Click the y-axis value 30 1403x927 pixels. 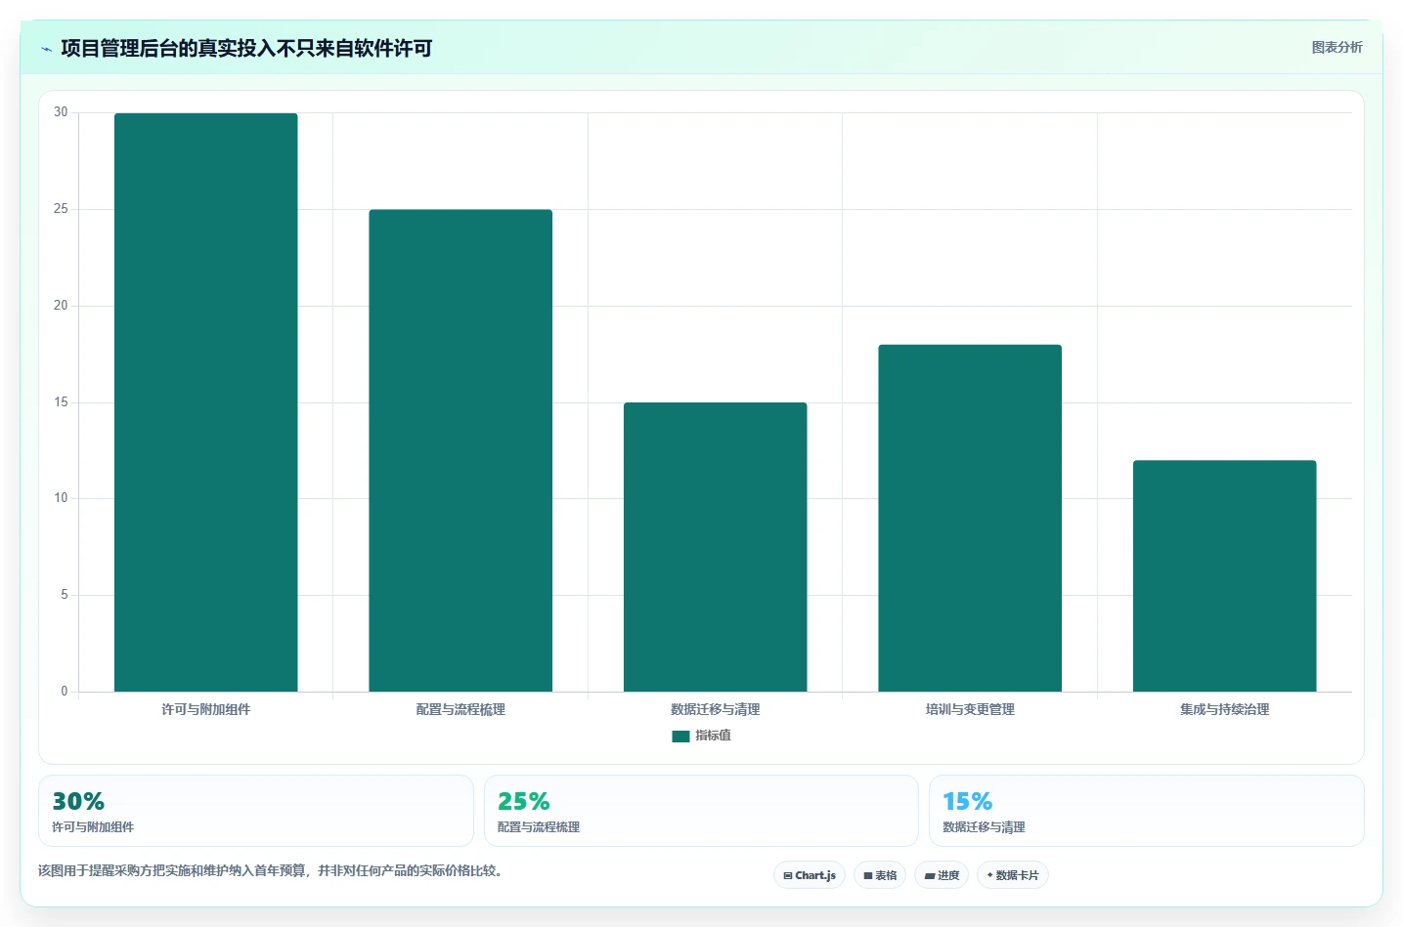pos(61,112)
